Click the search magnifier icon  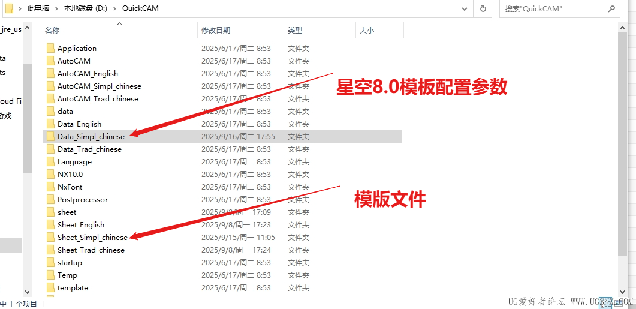[x=611, y=8]
